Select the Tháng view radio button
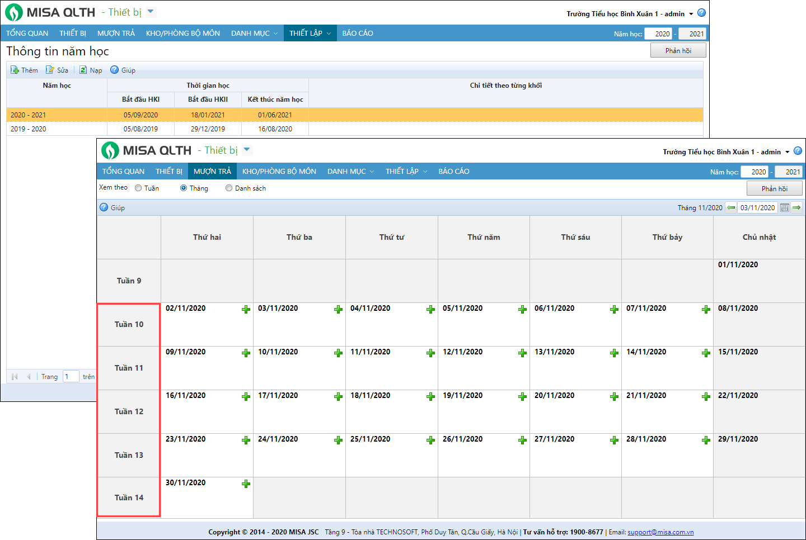This screenshot has height=540, width=806. (x=184, y=188)
